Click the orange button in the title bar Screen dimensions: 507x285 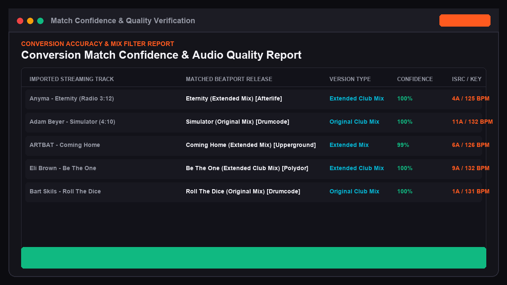click(x=465, y=21)
